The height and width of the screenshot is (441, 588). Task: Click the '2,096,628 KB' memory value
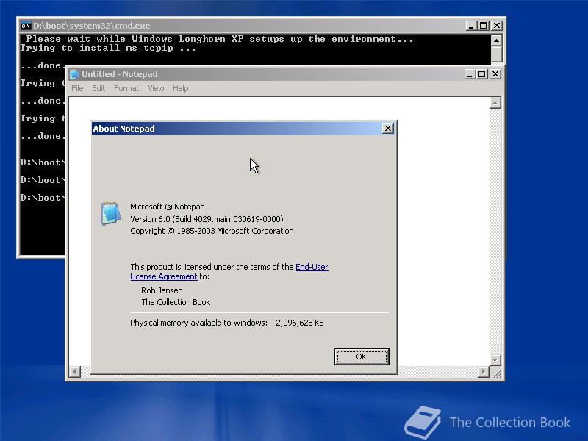point(300,323)
